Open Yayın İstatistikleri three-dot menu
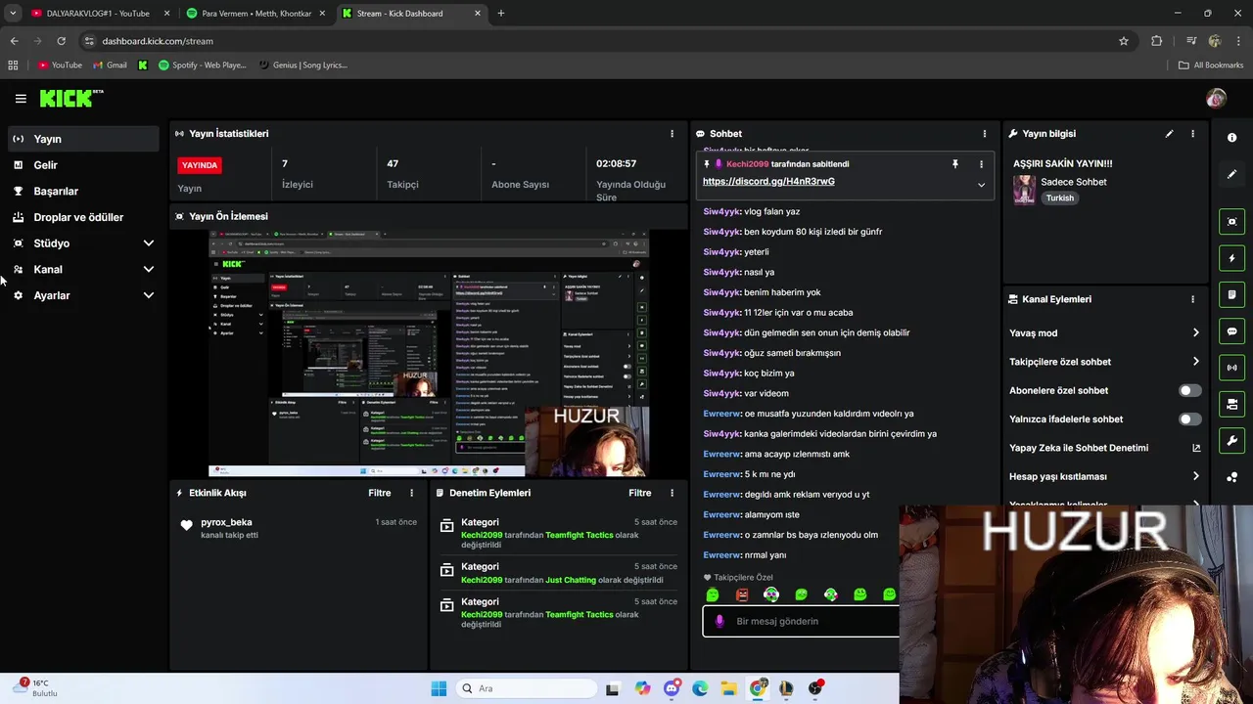 [672, 134]
